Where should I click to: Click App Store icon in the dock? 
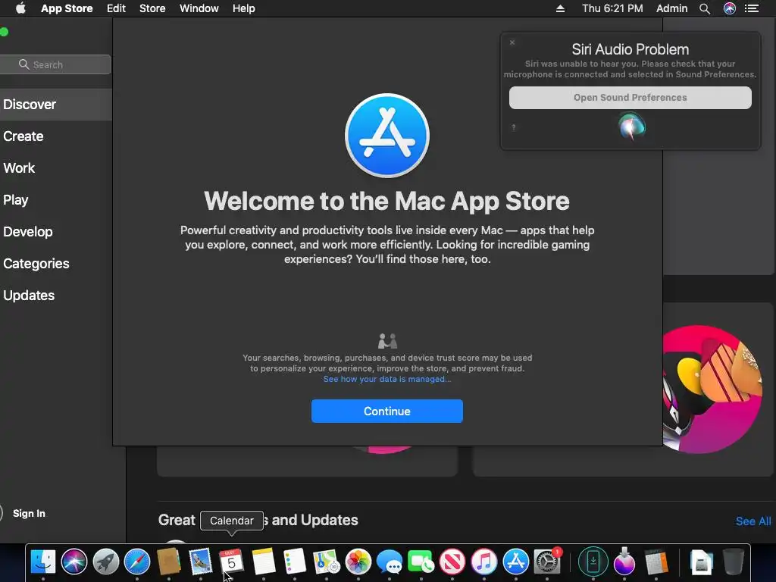(515, 562)
